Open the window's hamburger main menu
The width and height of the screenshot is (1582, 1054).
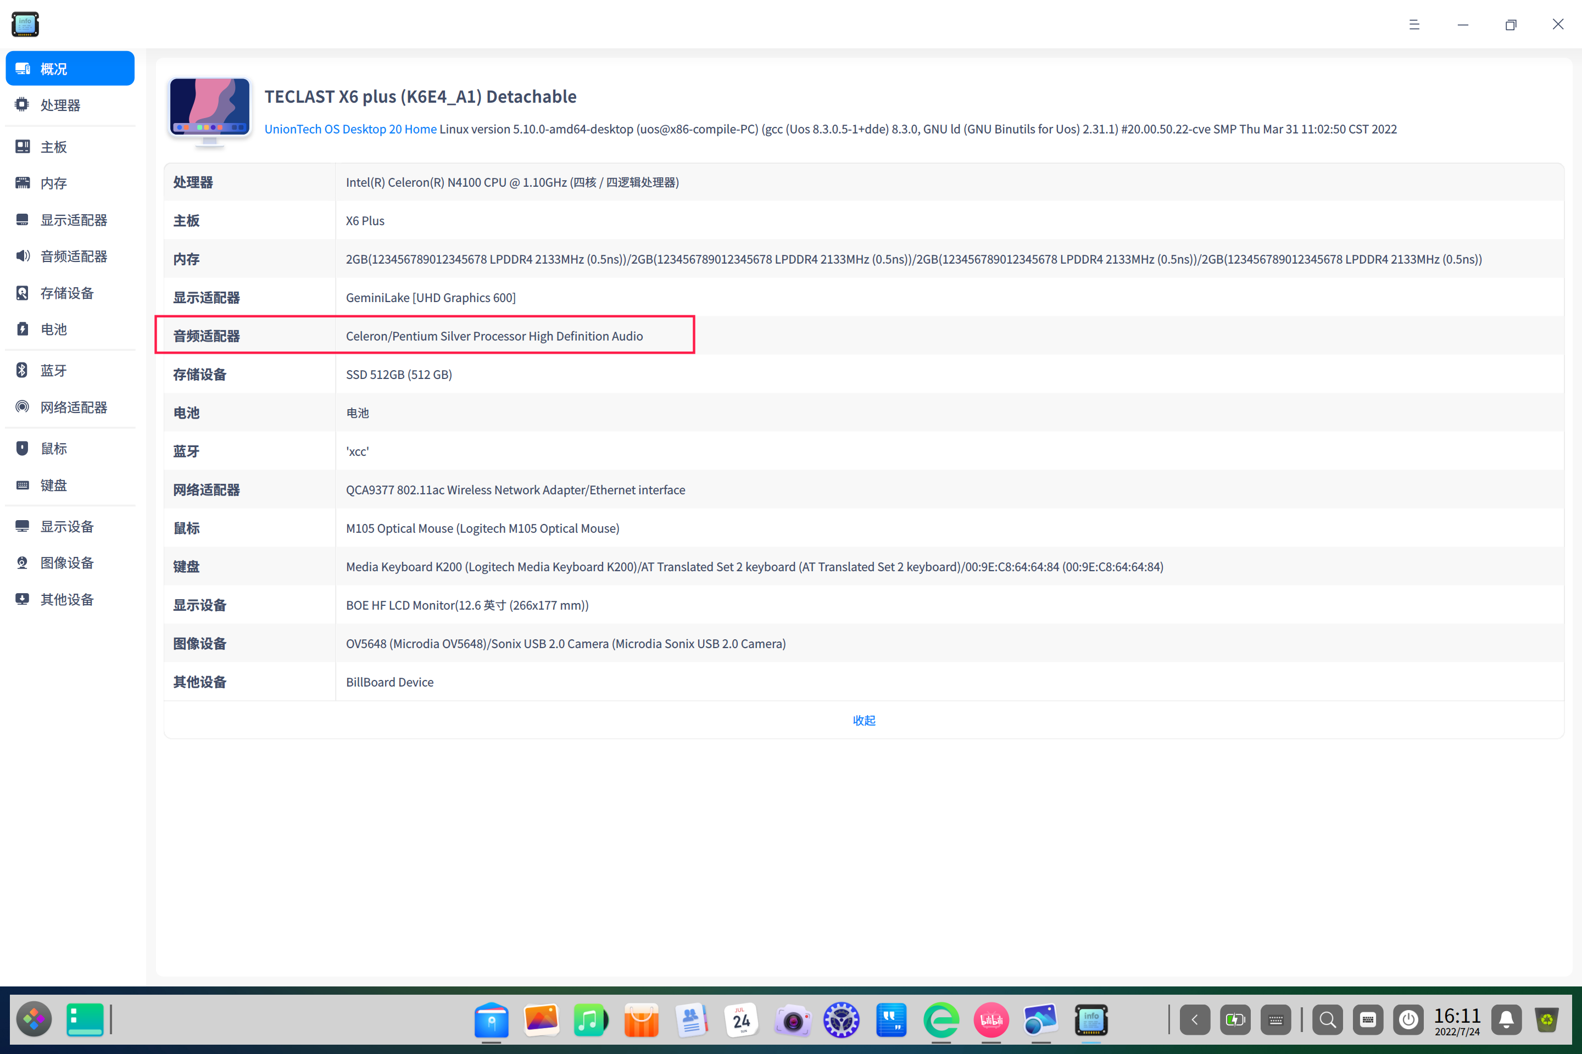click(x=1414, y=25)
